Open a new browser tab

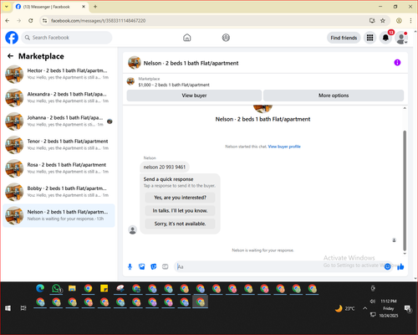coord(95,7)
